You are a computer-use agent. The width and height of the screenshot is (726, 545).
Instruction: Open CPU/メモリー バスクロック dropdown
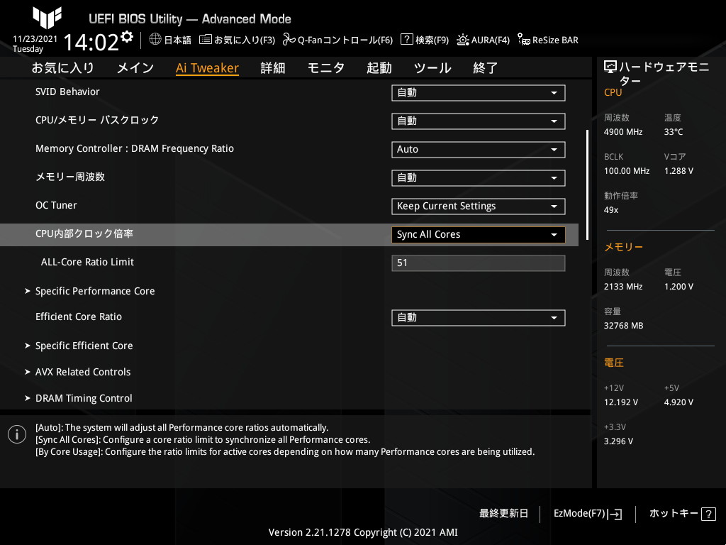[479, 121]
